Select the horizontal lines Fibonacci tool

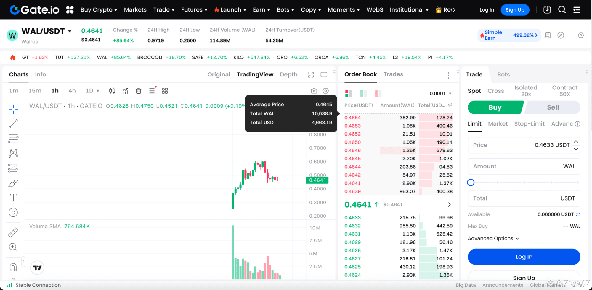point(13,139)
